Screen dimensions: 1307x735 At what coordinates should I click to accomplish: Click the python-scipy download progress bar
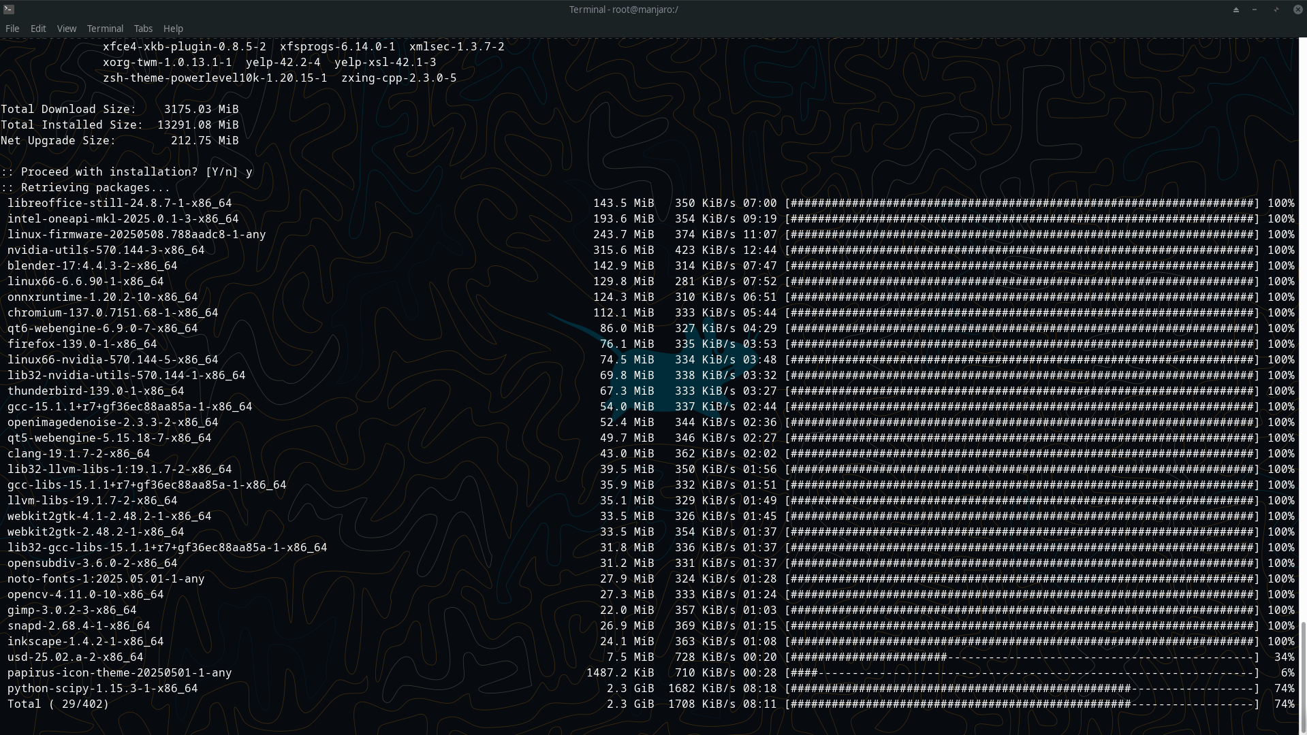[1022, 688]
